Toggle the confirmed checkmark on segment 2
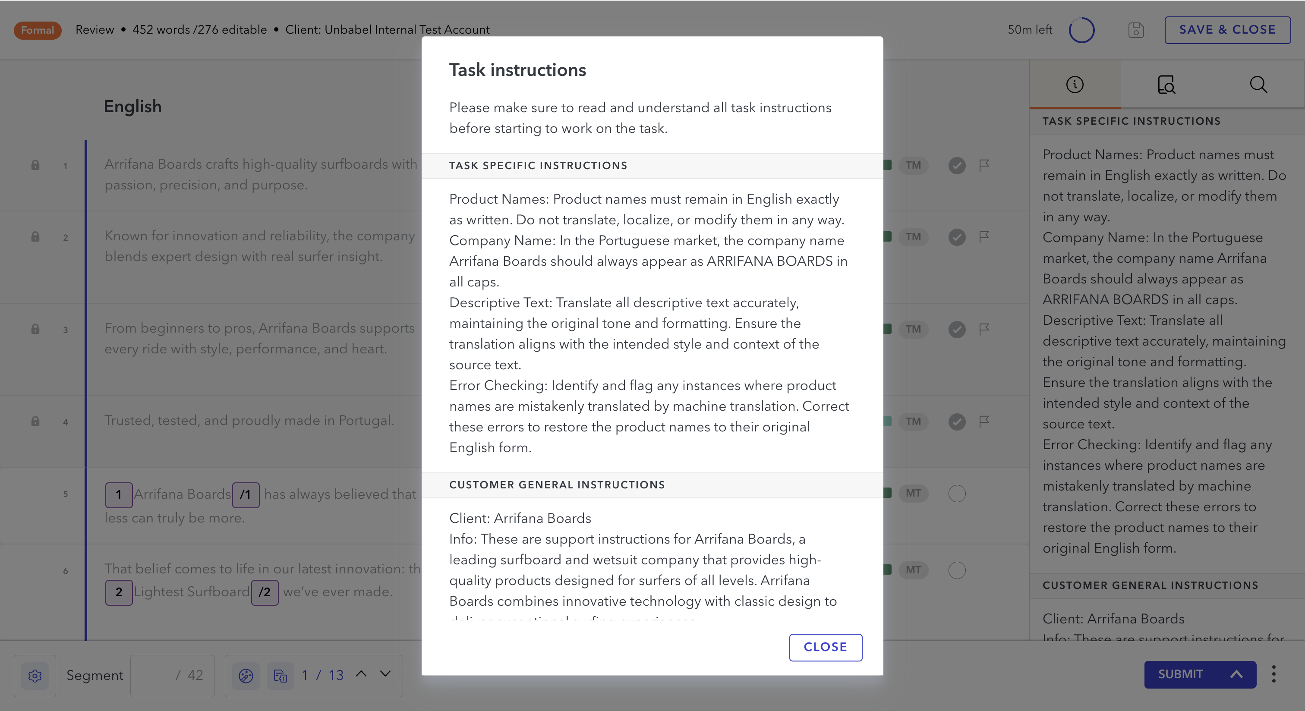Image resolution: width=1305 pixels, height=711 pixels. tap(956, 237)
